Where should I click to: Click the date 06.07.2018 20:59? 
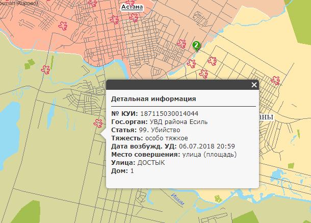[206, 146]
